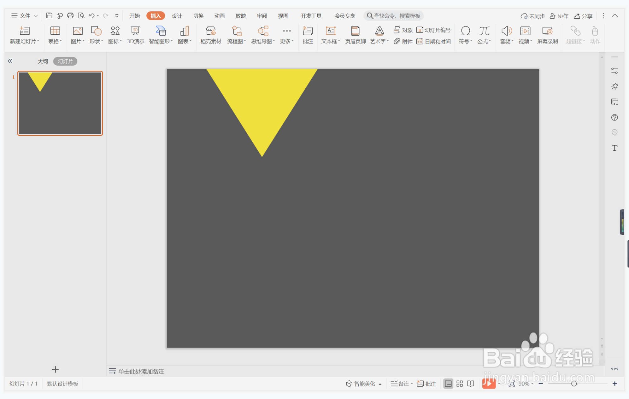Switch to the 设计 ribbon tab

(x=177, y=16)
